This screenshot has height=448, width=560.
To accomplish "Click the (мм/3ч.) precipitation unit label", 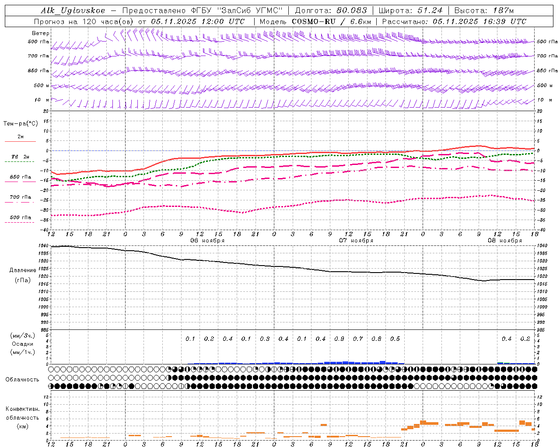I will (23, 336).
